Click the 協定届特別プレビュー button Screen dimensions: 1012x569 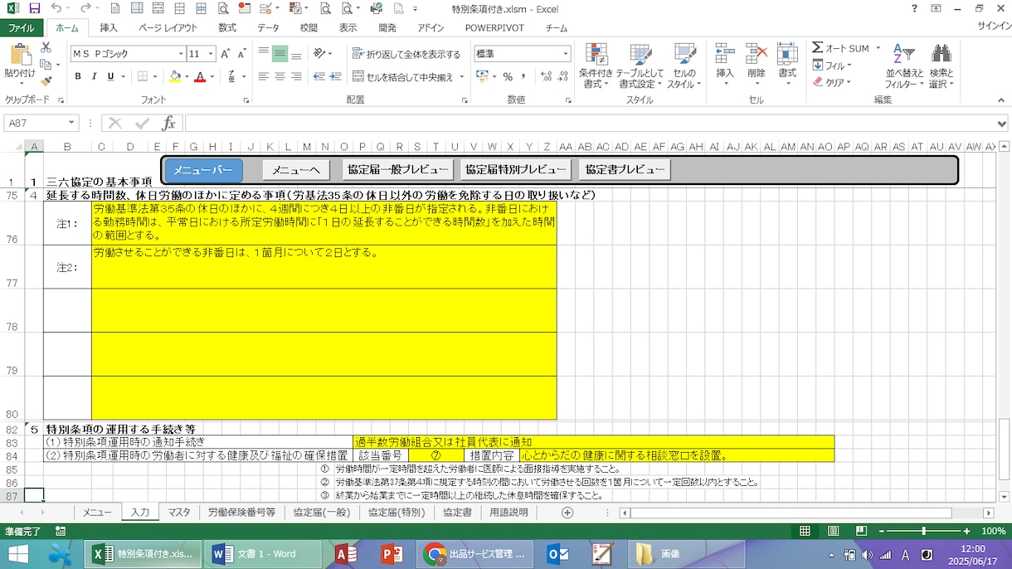tap(516, 170)
